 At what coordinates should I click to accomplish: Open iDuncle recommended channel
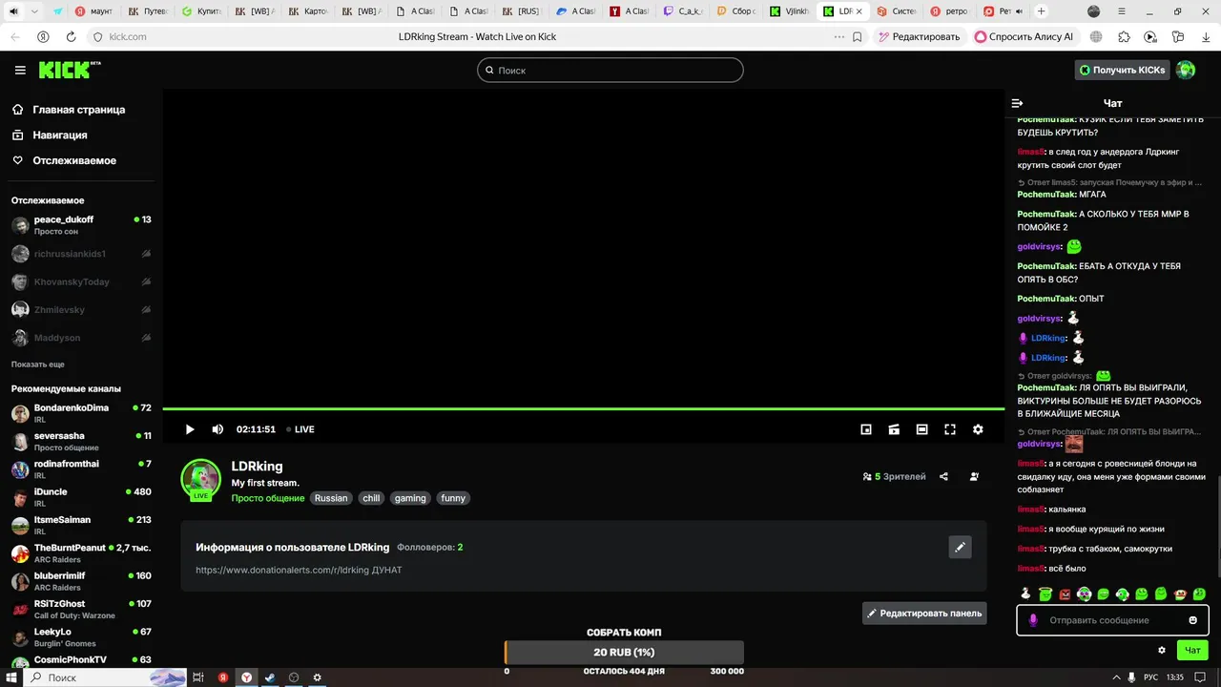(x=81, y=497)
